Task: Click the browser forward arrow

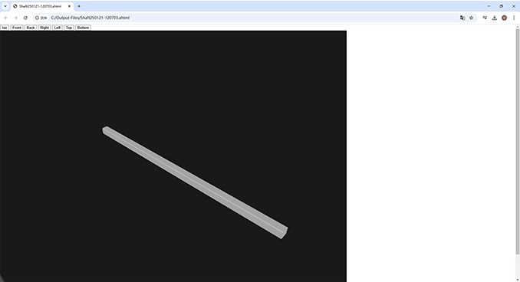Action: (x=15, y=18)
